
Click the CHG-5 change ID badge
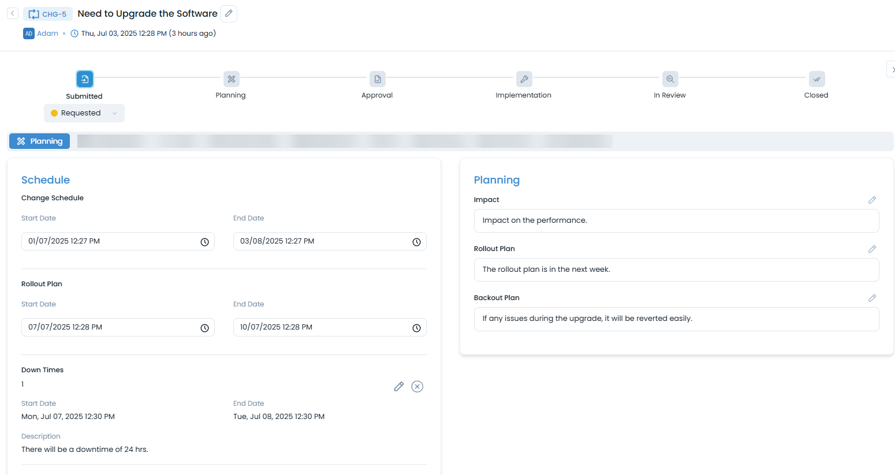pos(48,14)
